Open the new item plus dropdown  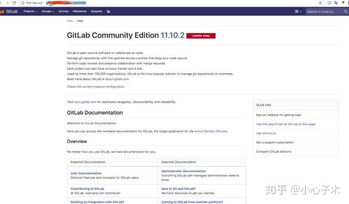point(298,11)
